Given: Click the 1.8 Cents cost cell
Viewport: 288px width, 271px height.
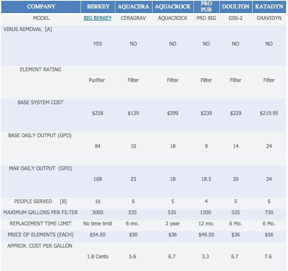Looking at the screenshot, I should (x=98, y=257).
